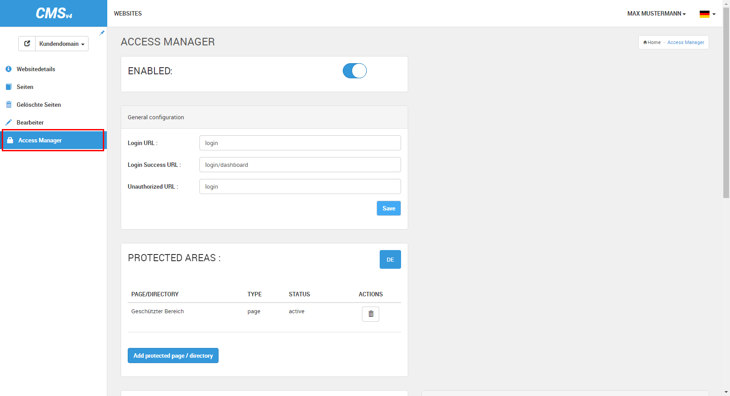Delete the Geschützter Bereich protected area

click(x=370, y=314)
